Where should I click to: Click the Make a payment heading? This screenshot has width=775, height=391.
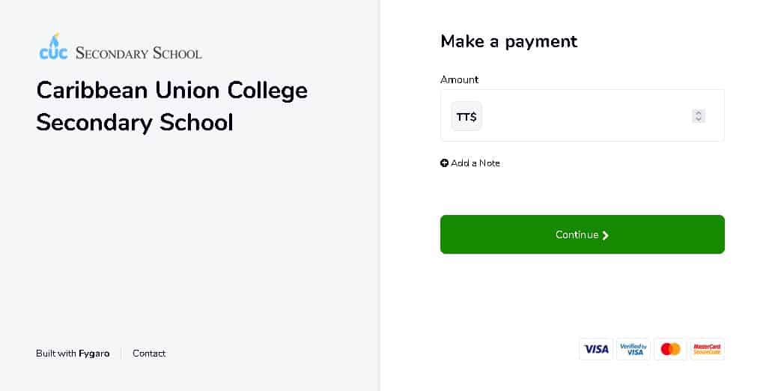(x=508, y=41)
